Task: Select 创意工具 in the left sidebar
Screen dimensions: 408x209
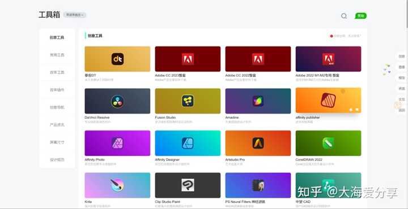Action: pos(57,38)
